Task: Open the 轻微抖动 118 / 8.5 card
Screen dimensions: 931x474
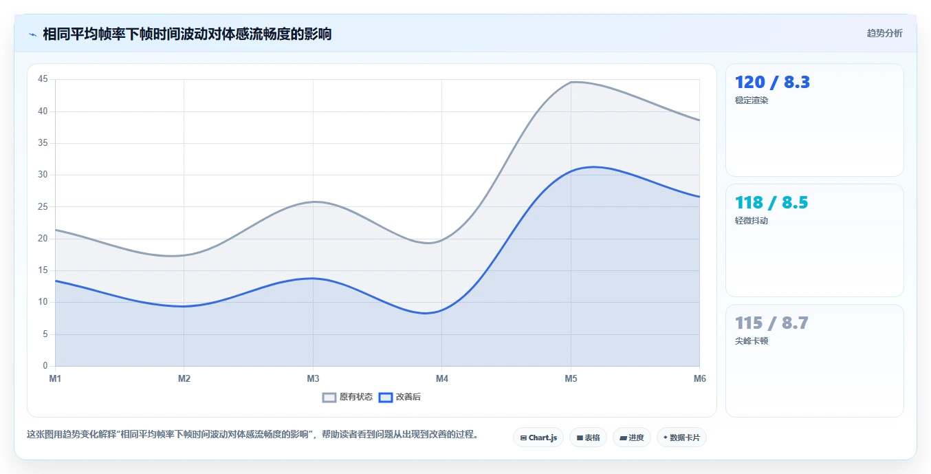Action: (x=814, y=240)
